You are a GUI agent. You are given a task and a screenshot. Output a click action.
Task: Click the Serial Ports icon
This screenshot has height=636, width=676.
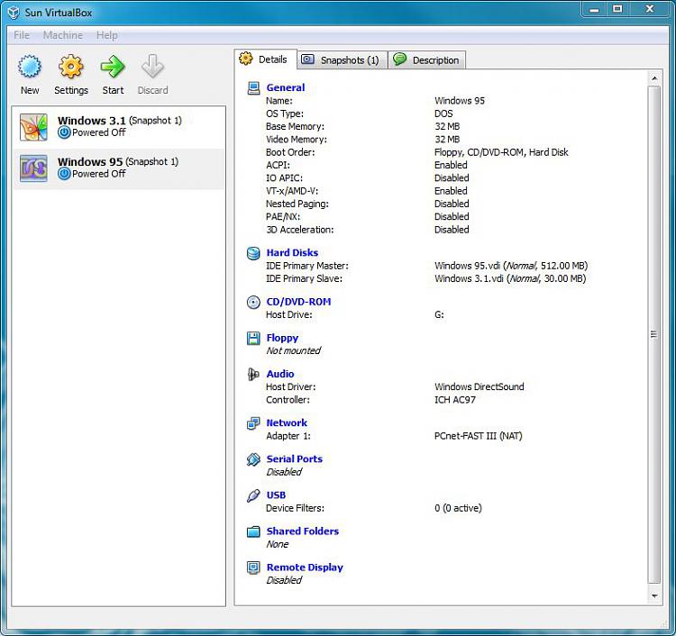coord(253,459)
